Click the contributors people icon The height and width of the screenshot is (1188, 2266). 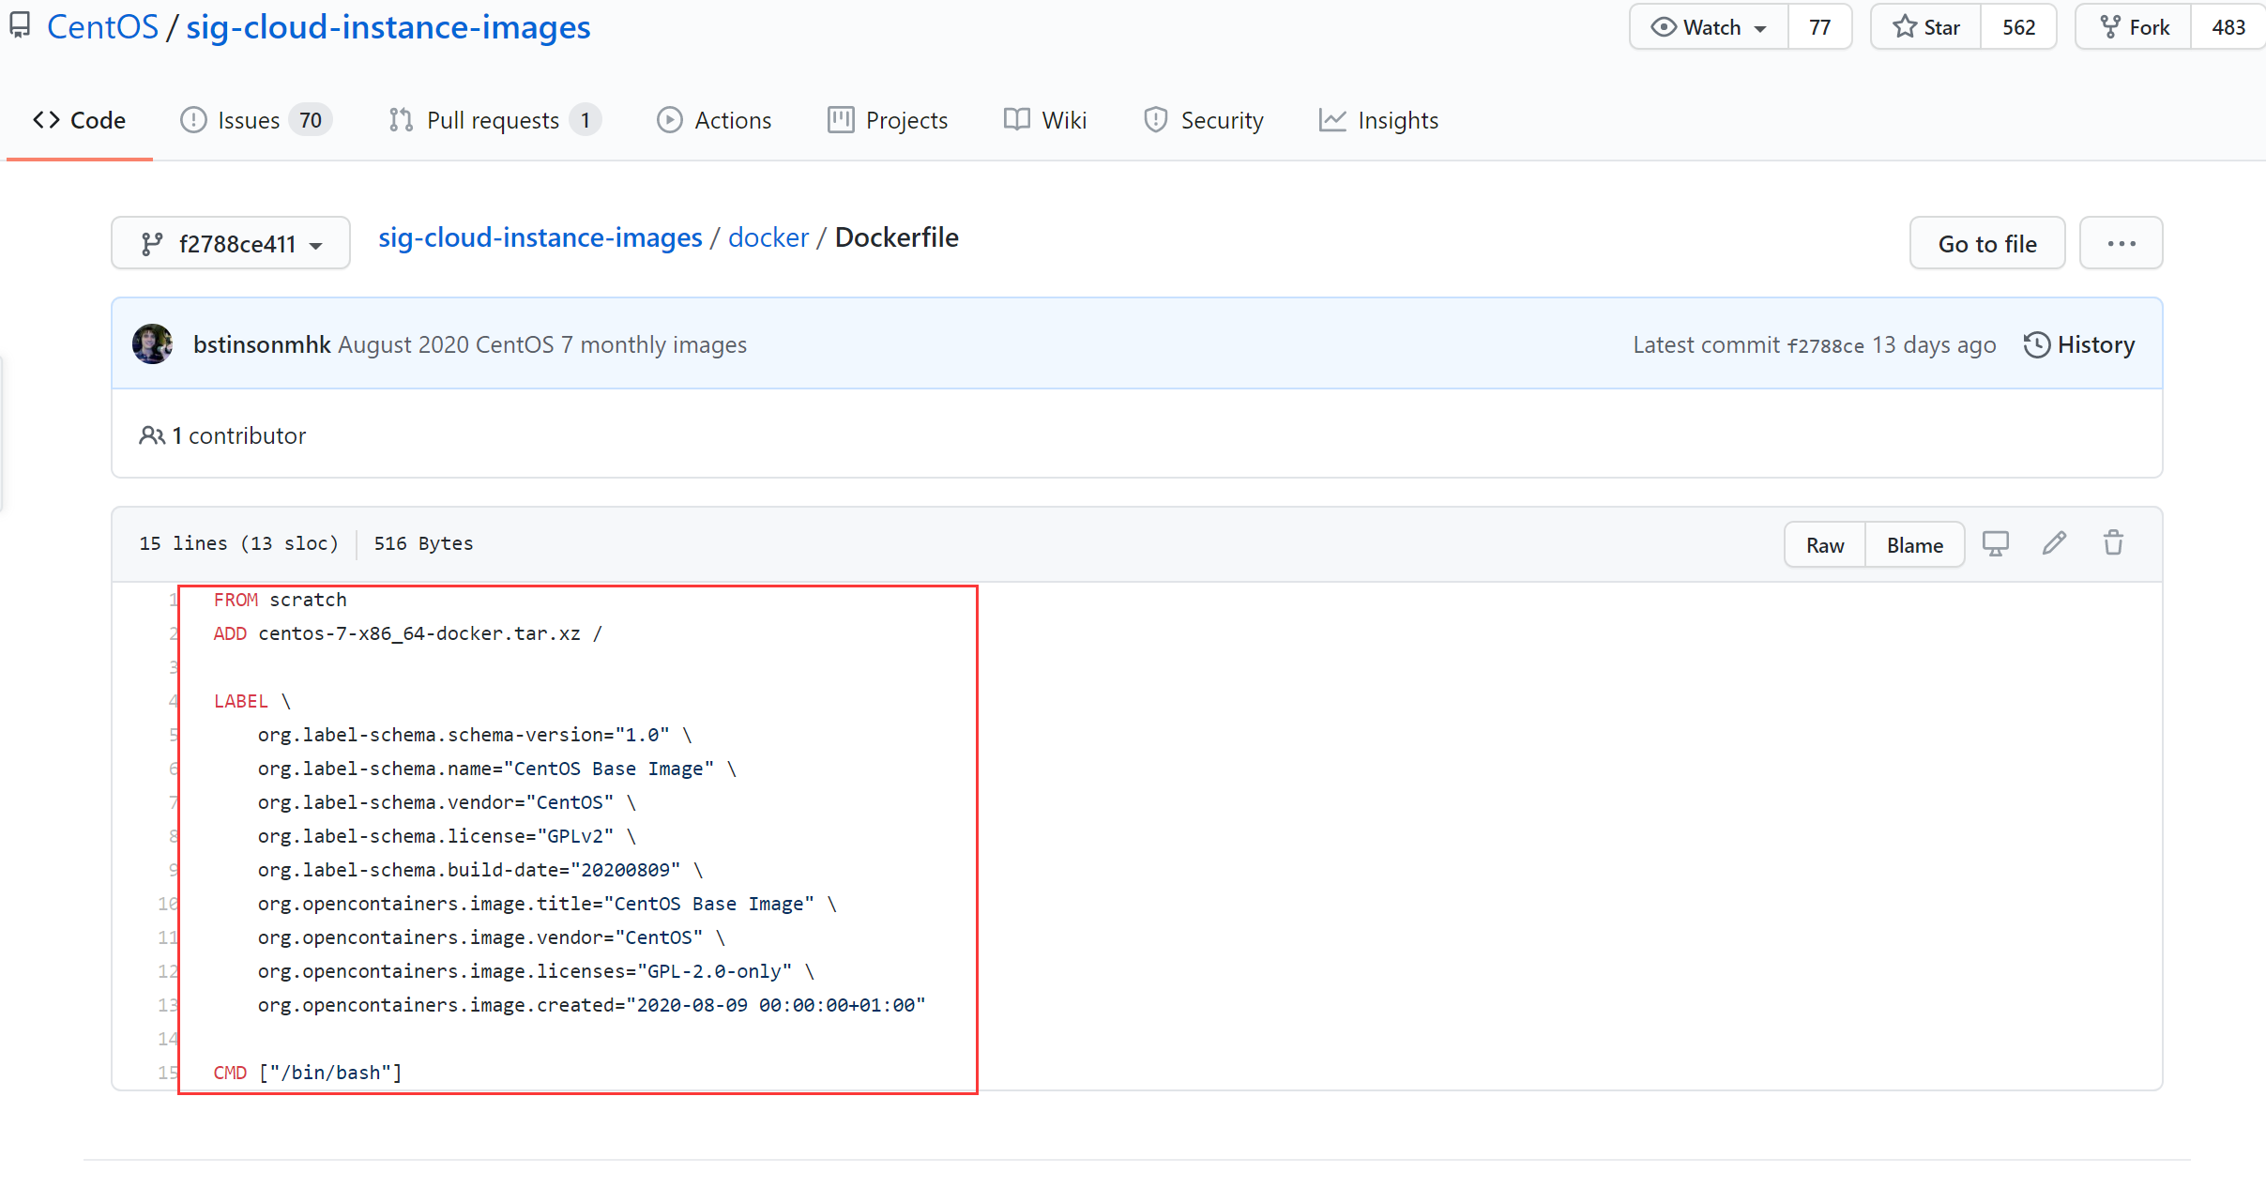152,435
